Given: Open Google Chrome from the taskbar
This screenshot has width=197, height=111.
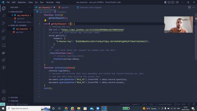Looking at the screenshot, I should pyautogui.click(x=66, y=109).
